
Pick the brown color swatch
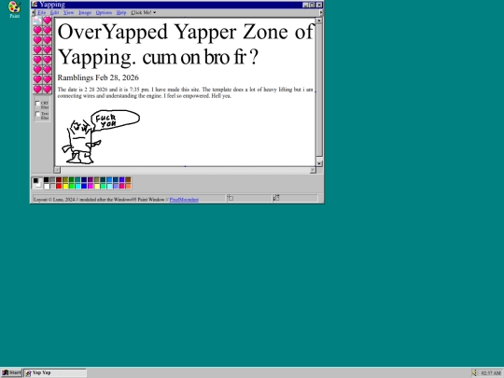128,180
